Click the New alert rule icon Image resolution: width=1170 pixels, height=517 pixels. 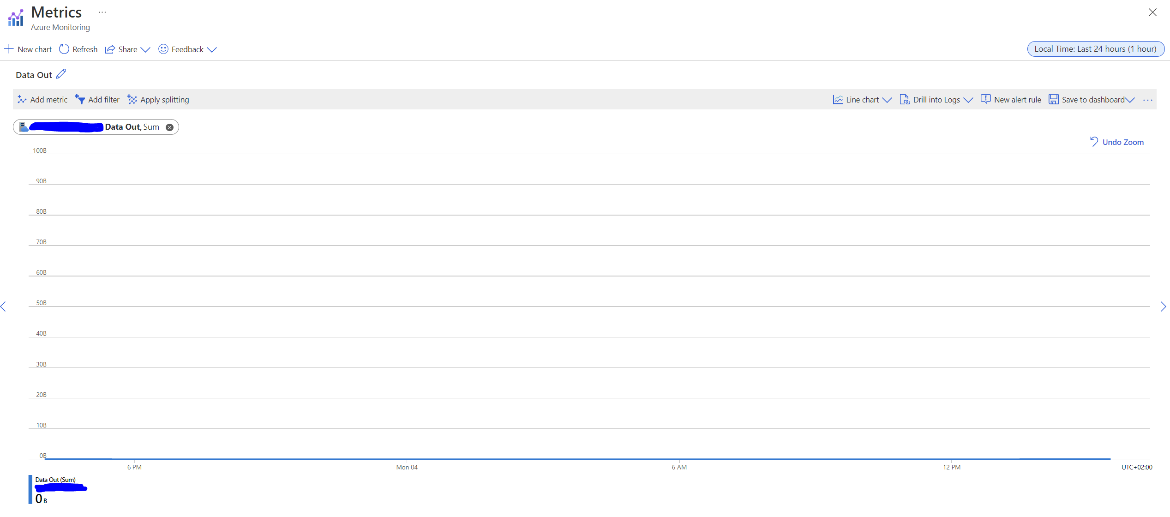[986, 99]
